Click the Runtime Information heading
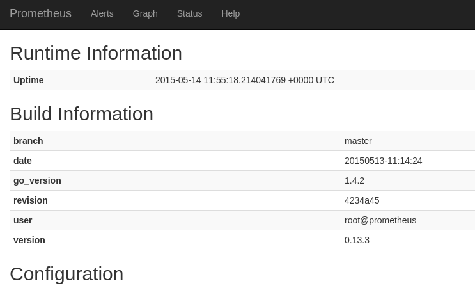475x288 pixels. pyautogui.click(x=96, y=53)
